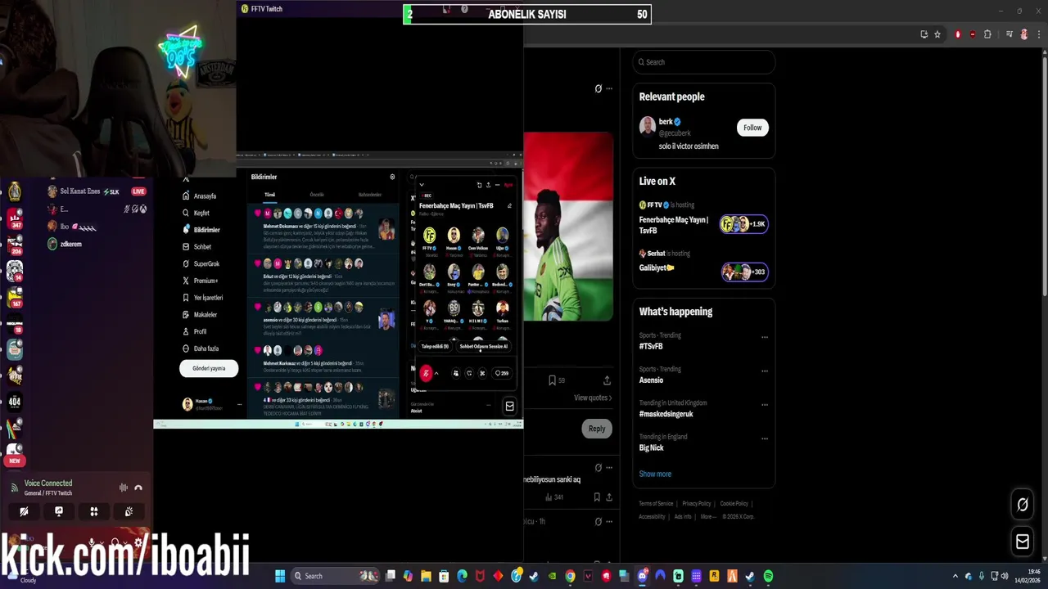
Task: Bookmark the reply with 341 views
Action: pyautogui.click(x=597, y=497)
